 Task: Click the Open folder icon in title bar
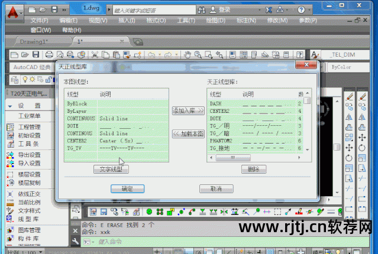(43, 9)
